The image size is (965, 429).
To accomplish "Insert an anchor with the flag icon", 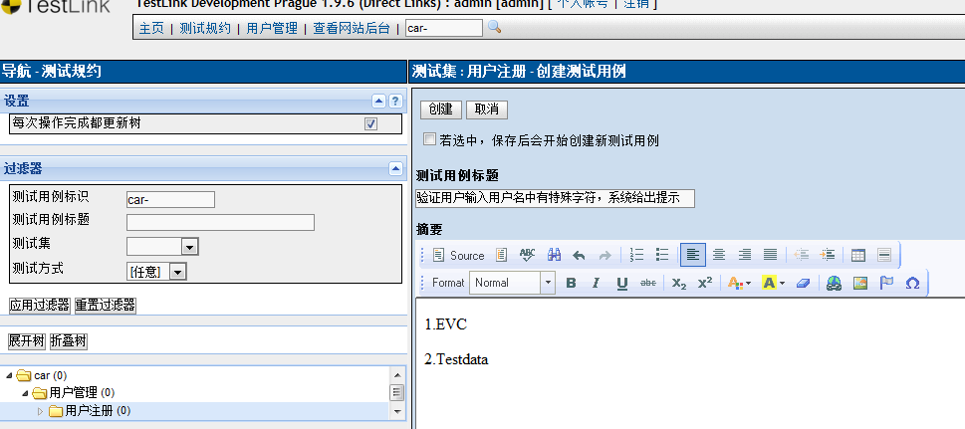I will 884,283.
